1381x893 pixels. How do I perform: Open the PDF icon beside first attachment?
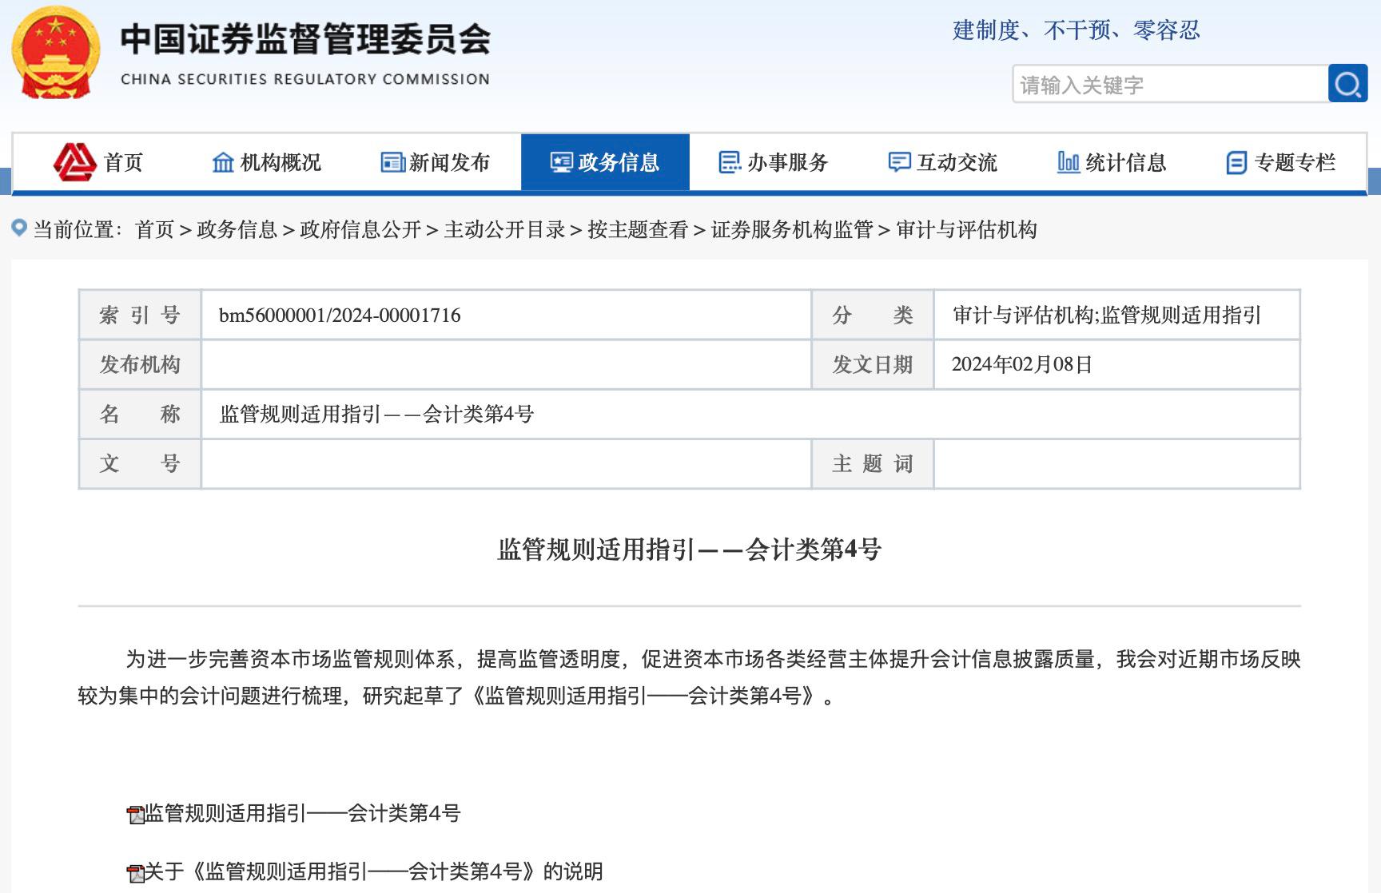tap(133, 815)
